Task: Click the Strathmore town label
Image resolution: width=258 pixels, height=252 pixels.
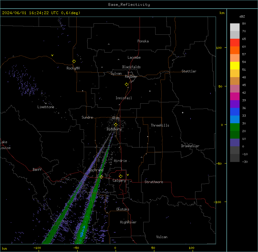Action: coord(154,182)
